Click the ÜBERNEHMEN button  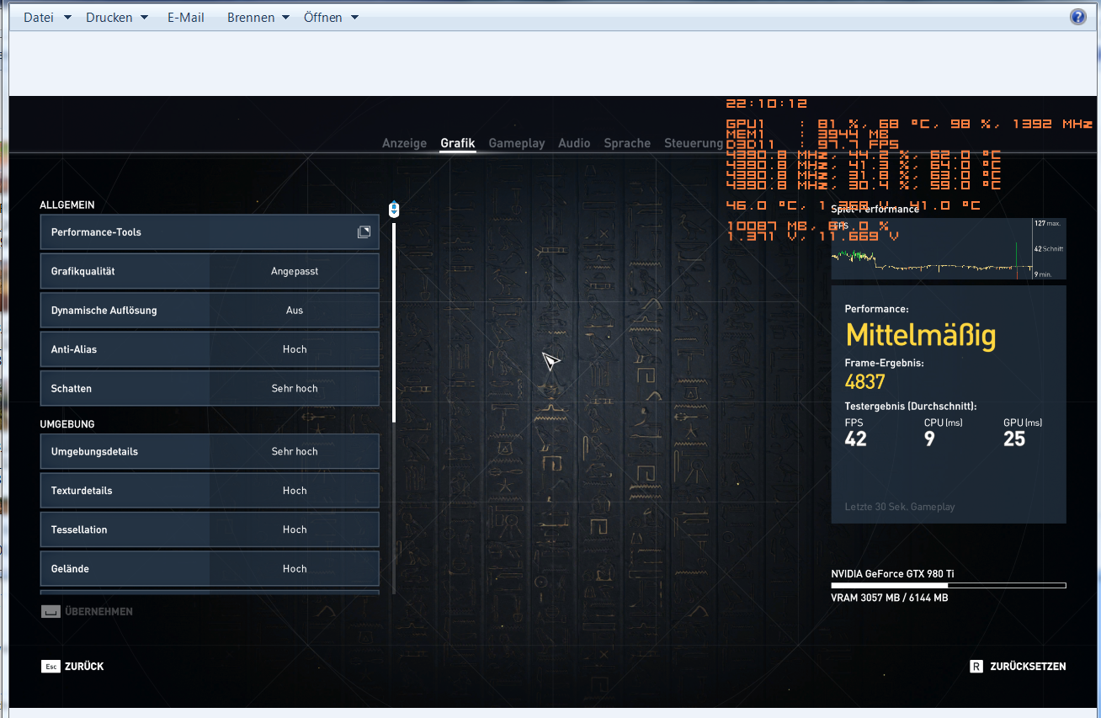(x=87, y=612)
